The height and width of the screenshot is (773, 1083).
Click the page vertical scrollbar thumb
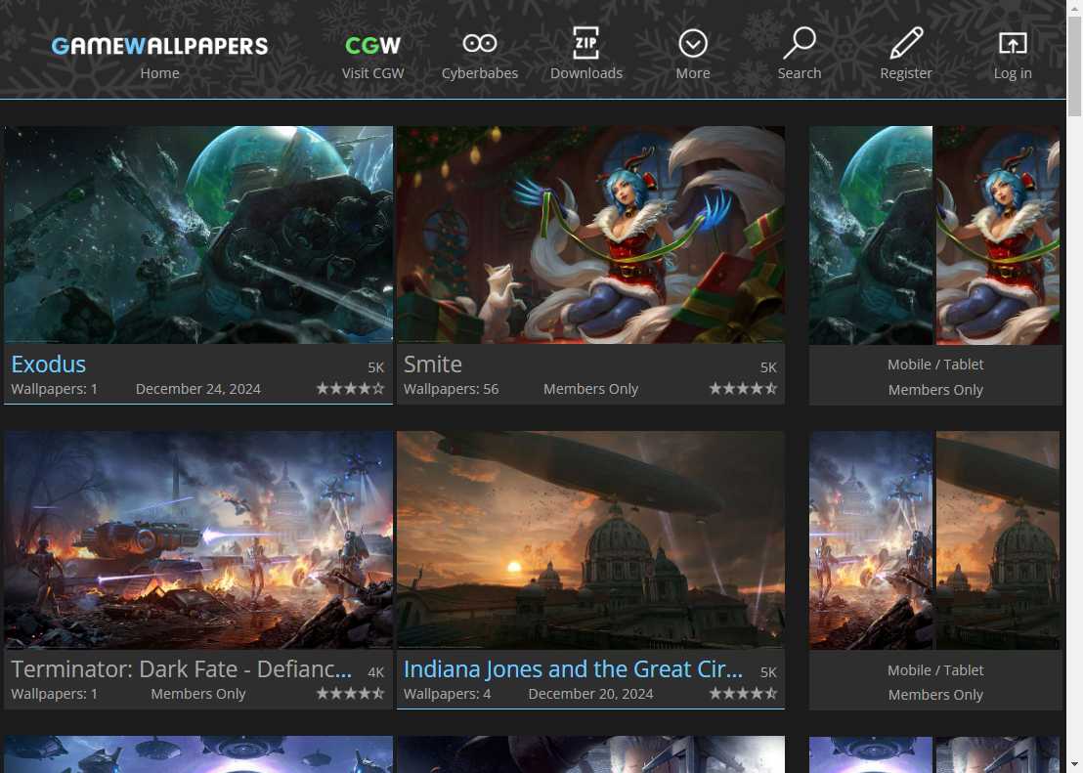1075,67
